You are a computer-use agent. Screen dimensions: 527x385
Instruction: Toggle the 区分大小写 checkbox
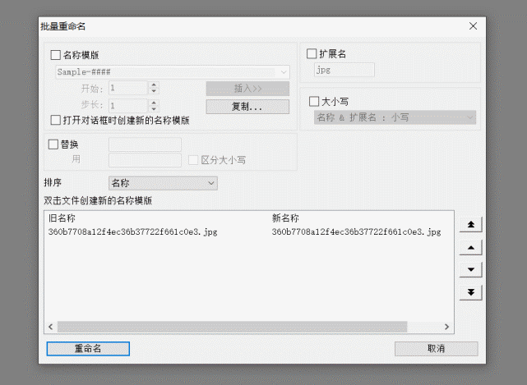click(193, 160)
